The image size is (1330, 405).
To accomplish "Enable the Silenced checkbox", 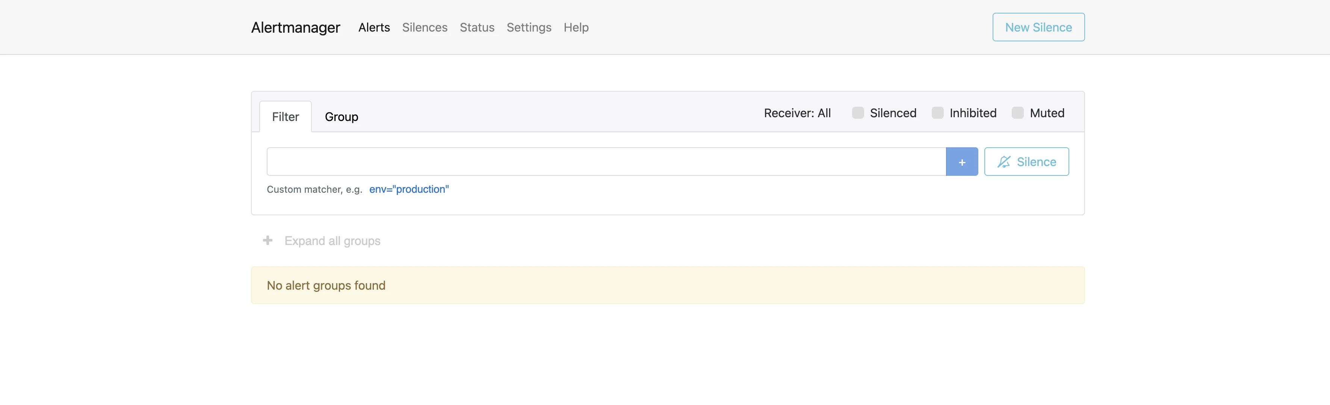I will click(x=858, y=113).
